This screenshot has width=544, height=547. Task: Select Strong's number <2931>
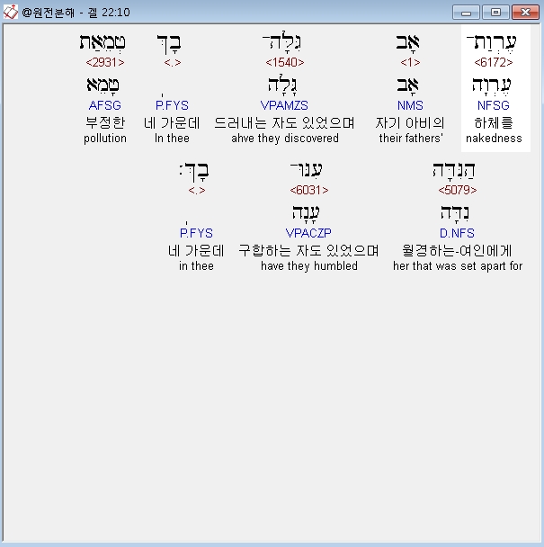tap(105, 62)
